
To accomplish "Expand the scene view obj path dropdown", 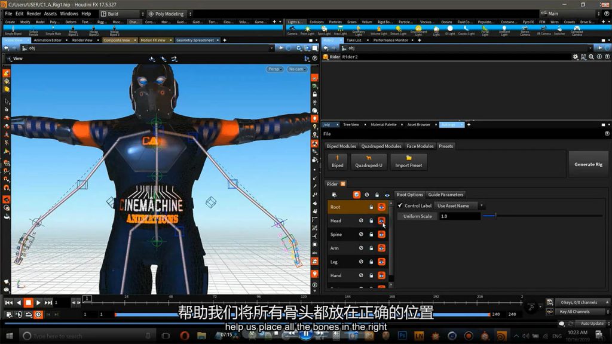I will [271, 48].
